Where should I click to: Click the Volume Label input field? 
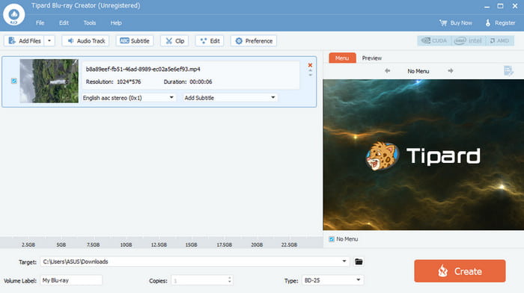(x=71, y=280)
